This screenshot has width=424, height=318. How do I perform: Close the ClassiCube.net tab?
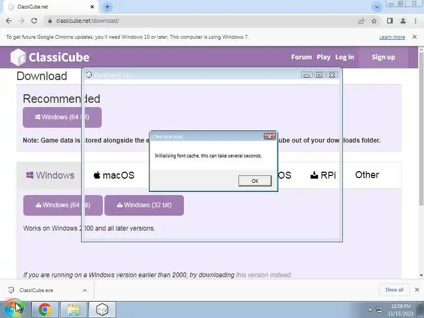(x=92, y=7)
